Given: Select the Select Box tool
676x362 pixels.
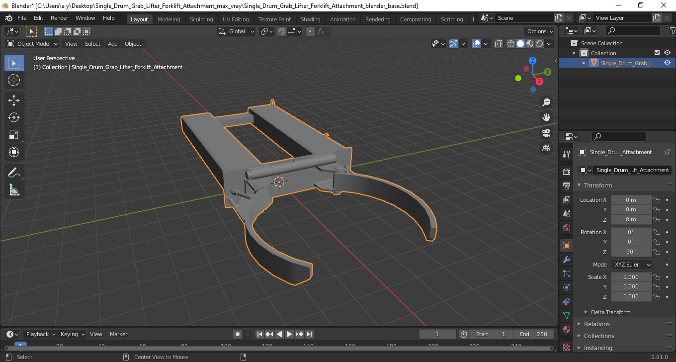Looking at the screenshot, I should pyautogui.click(x=14, y=63).
